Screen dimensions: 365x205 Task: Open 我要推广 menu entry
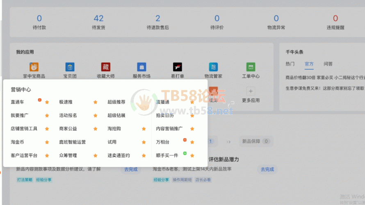coord(20,115)
